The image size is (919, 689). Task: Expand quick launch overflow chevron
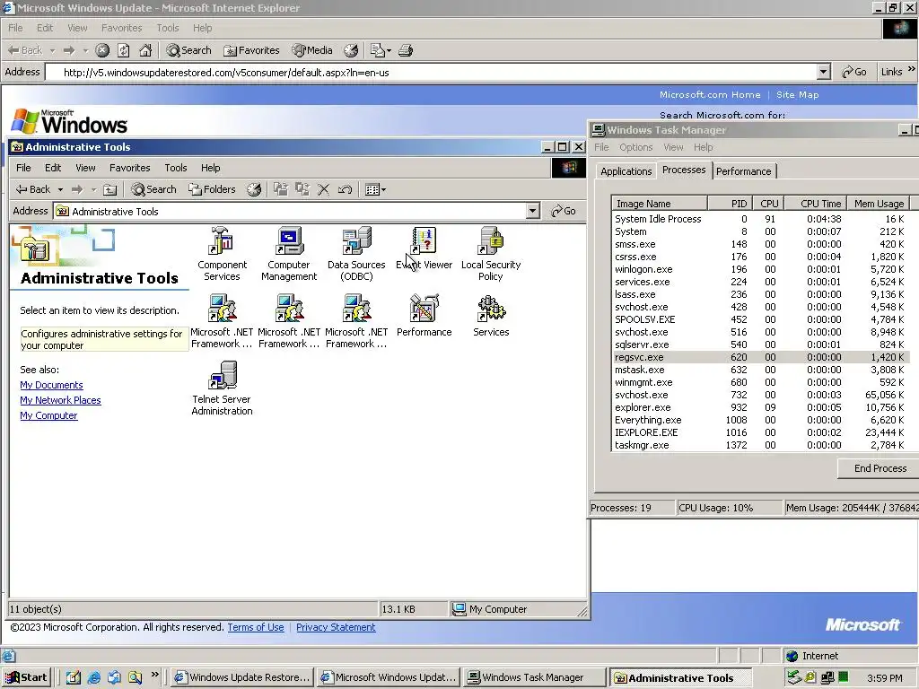click(x=154, y=675)
